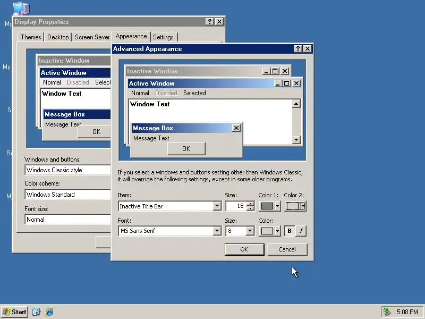425x319 pixels.
Task: Click the system tray network icon
Action: coord(387,312)
